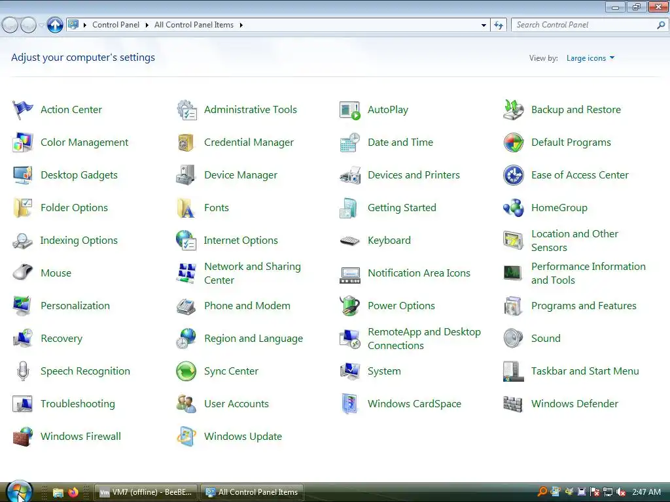The image size is (670, 502).
Task: Expand the address bar history dropdown arrow
Action: 484,25
